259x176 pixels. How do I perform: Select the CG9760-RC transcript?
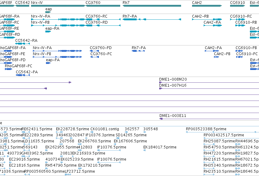coord(96,16)
